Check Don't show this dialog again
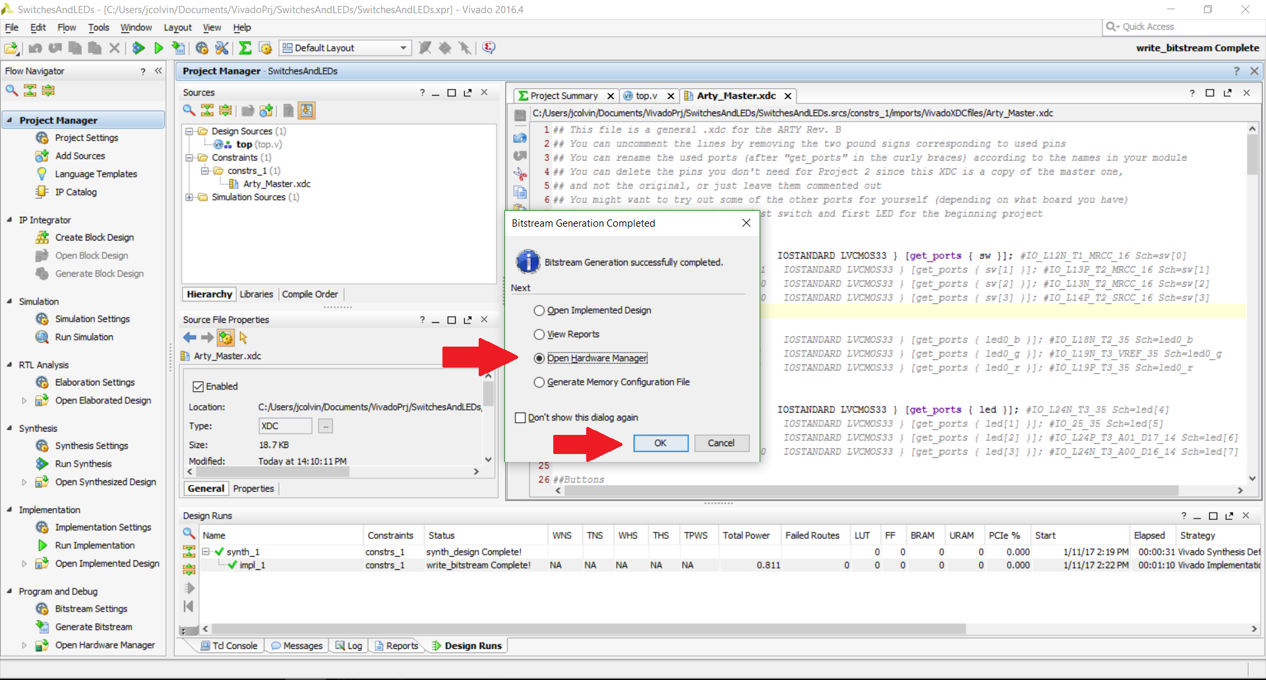The image size is (1266, 680). 520,418
